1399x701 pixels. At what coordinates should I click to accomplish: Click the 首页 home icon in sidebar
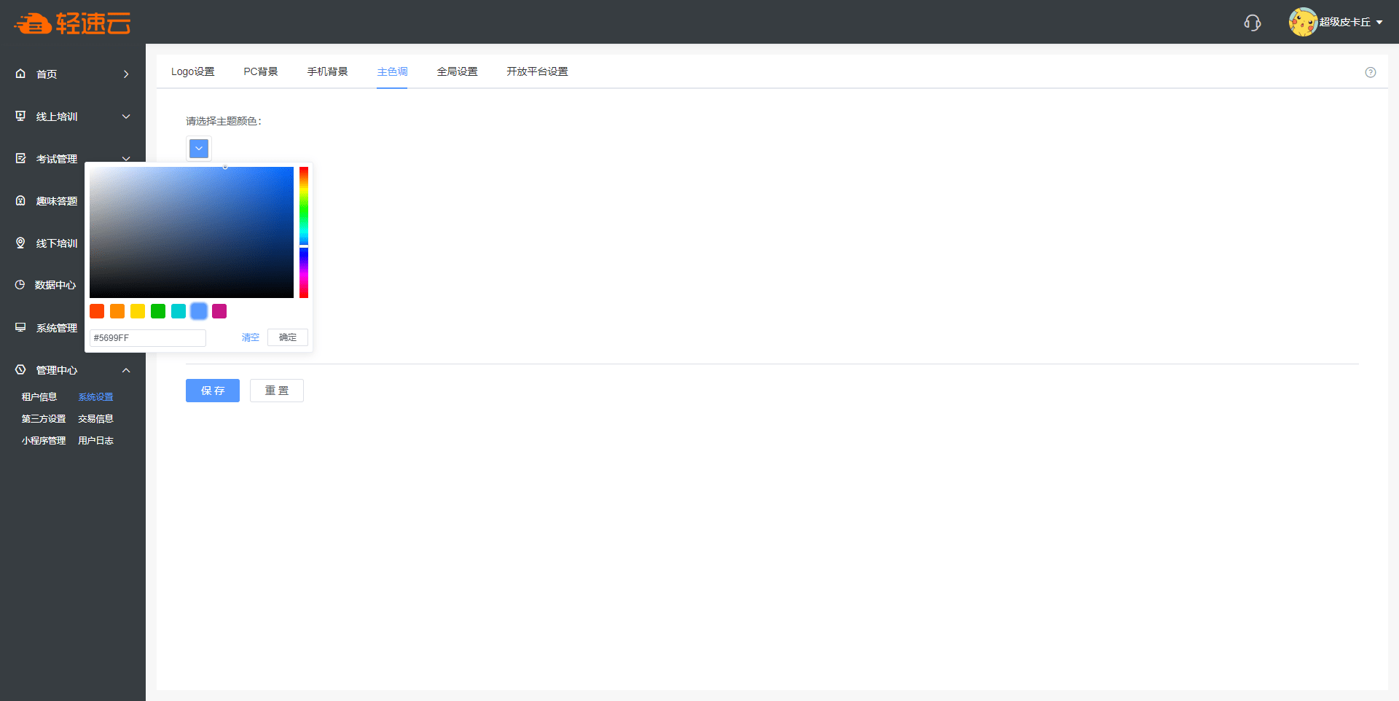coord(20,74)
